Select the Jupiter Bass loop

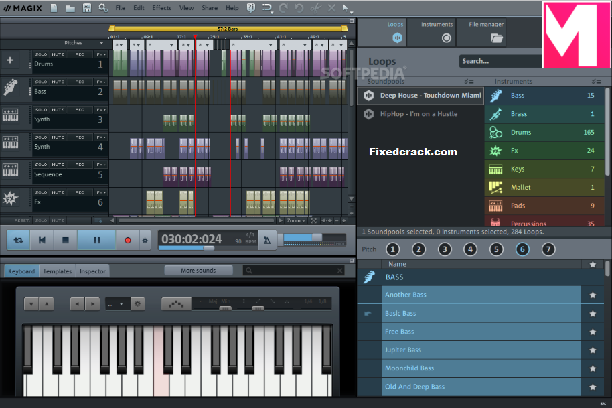tap(481, 350)
